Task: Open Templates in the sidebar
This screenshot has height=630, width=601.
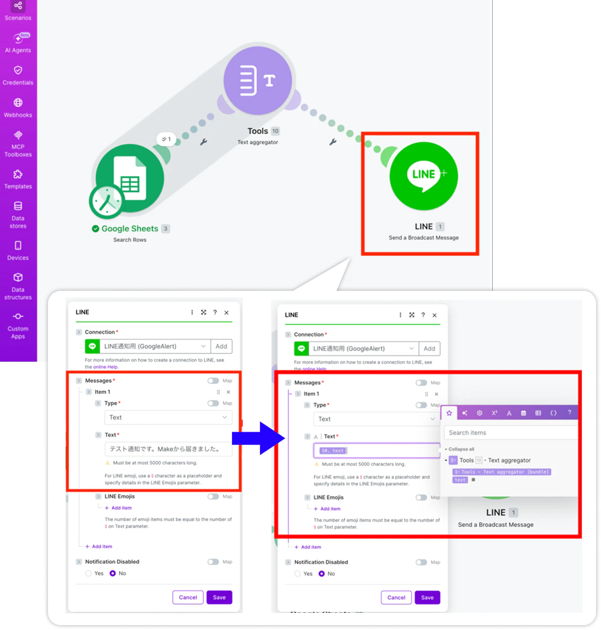Action: pos(18,180)
